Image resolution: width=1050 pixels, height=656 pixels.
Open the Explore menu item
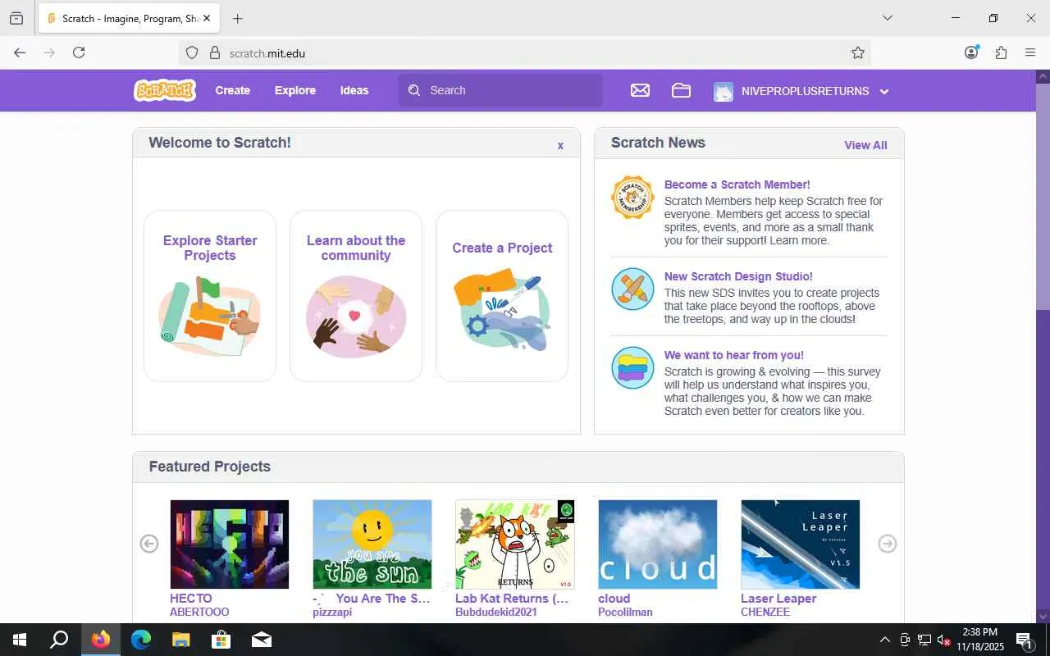[295, 90]
